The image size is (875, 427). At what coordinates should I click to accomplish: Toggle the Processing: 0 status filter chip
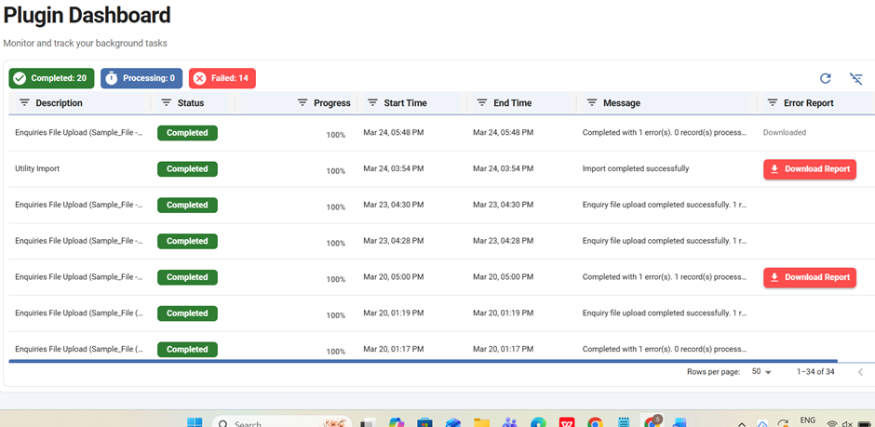(141, 78)
